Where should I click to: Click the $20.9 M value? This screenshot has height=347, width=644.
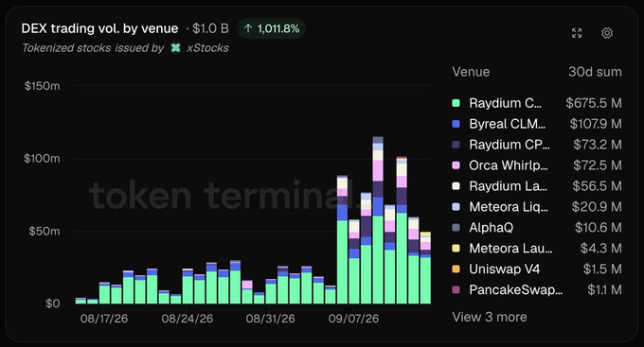tap(597, 207)
